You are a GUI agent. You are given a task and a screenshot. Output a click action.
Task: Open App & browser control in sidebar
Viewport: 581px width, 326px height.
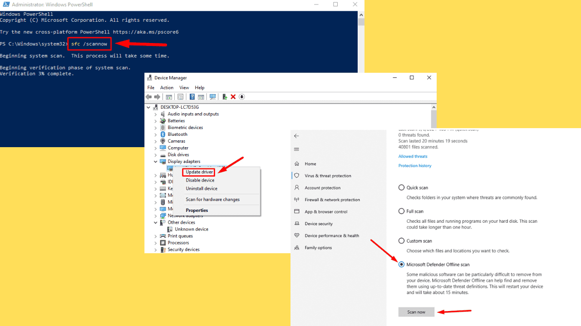pyautogui.click(x=326, y=211)
